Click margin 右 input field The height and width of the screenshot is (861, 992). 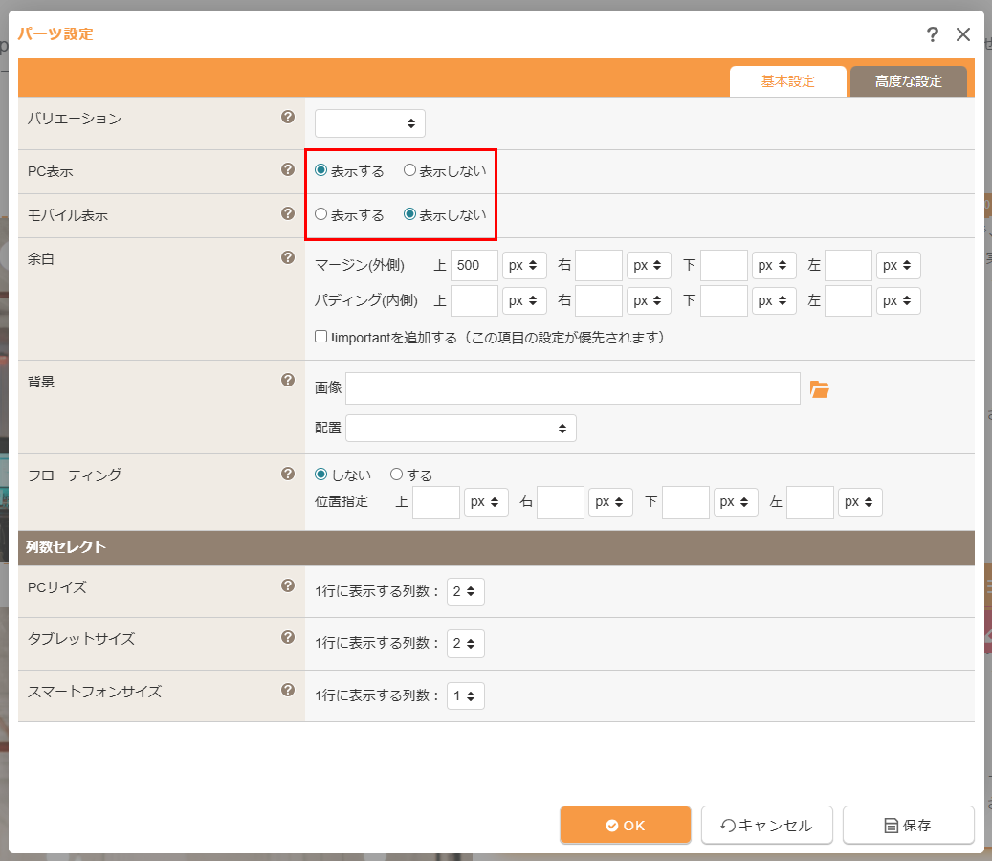[599, 265]
